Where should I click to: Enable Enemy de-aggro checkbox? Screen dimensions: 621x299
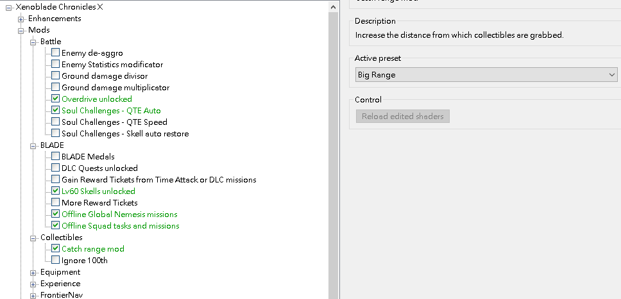(x=55, y=53)
